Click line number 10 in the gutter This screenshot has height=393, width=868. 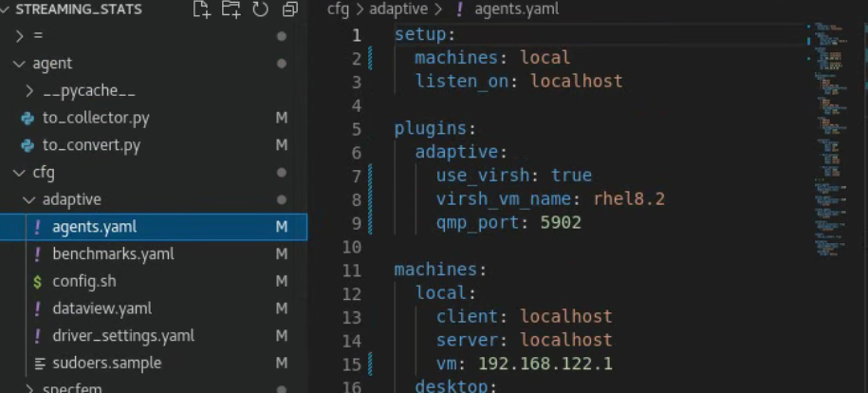tap(352, 247)
